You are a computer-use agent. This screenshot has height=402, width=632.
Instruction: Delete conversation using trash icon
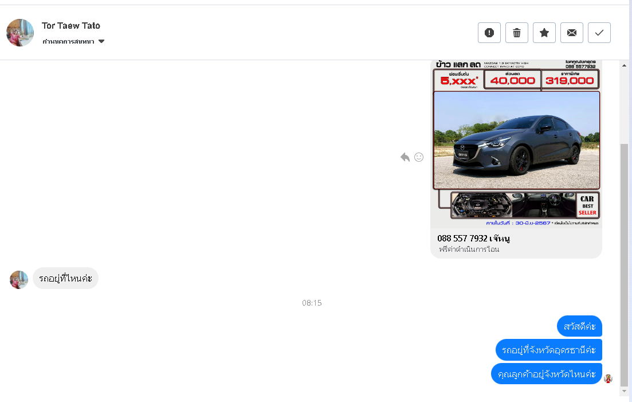tap(517, 33)
